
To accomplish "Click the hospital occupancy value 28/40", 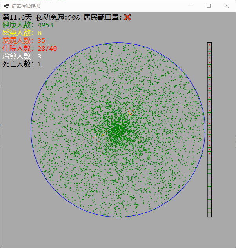I will point(47,49).
